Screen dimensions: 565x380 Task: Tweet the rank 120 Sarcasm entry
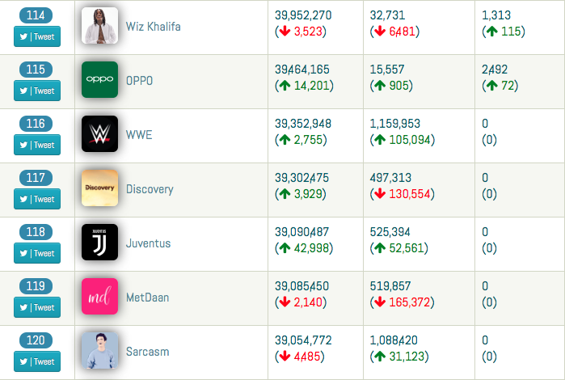37,361
